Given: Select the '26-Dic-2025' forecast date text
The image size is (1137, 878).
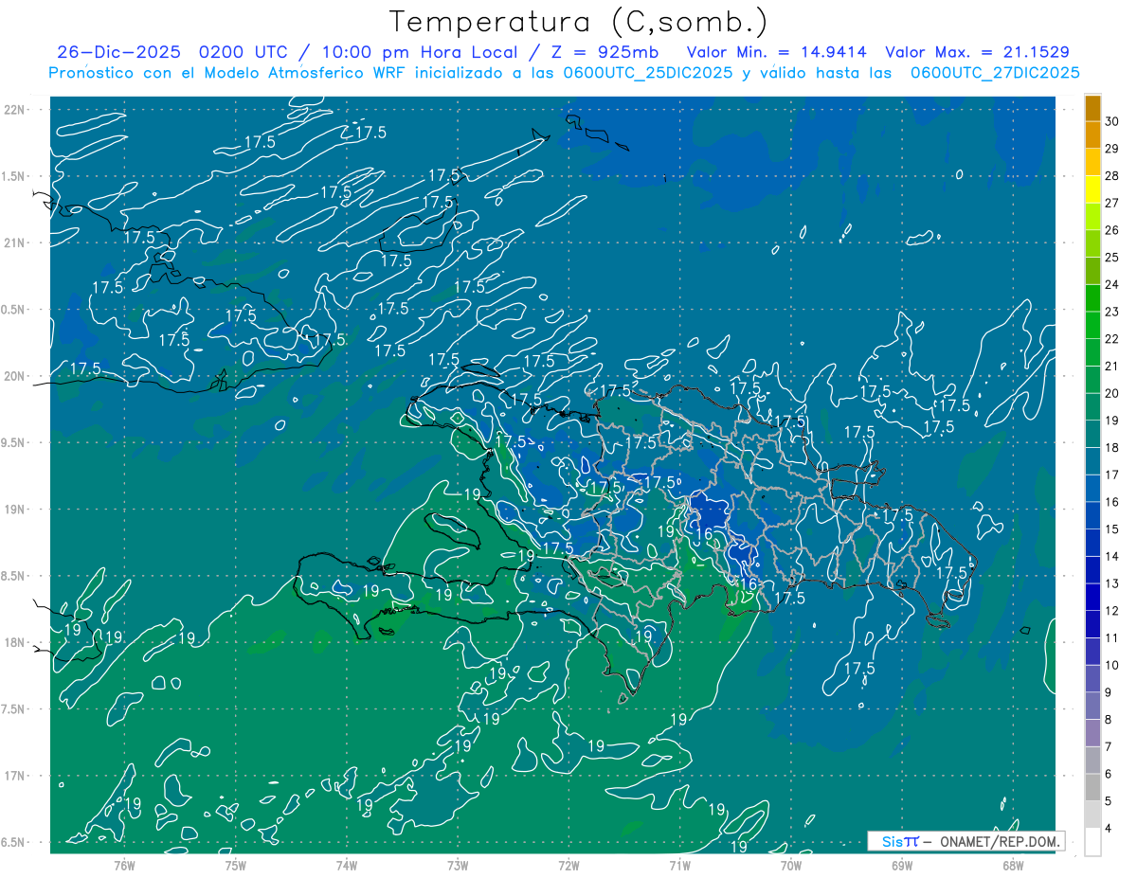Looking at the screenshot, I should pyautogui.click(x=120, y=52).
